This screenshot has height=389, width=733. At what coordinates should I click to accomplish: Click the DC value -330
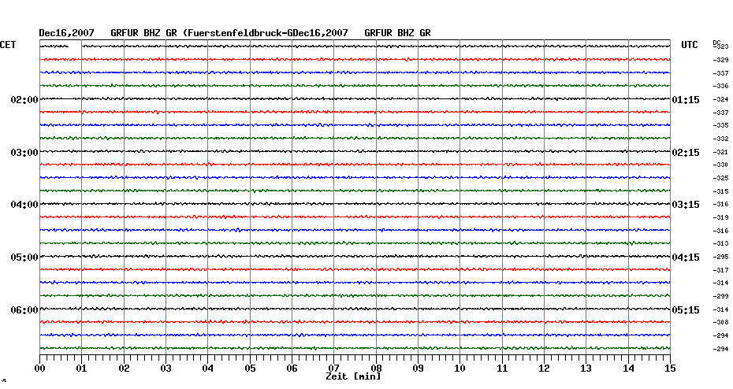point(720,165)
